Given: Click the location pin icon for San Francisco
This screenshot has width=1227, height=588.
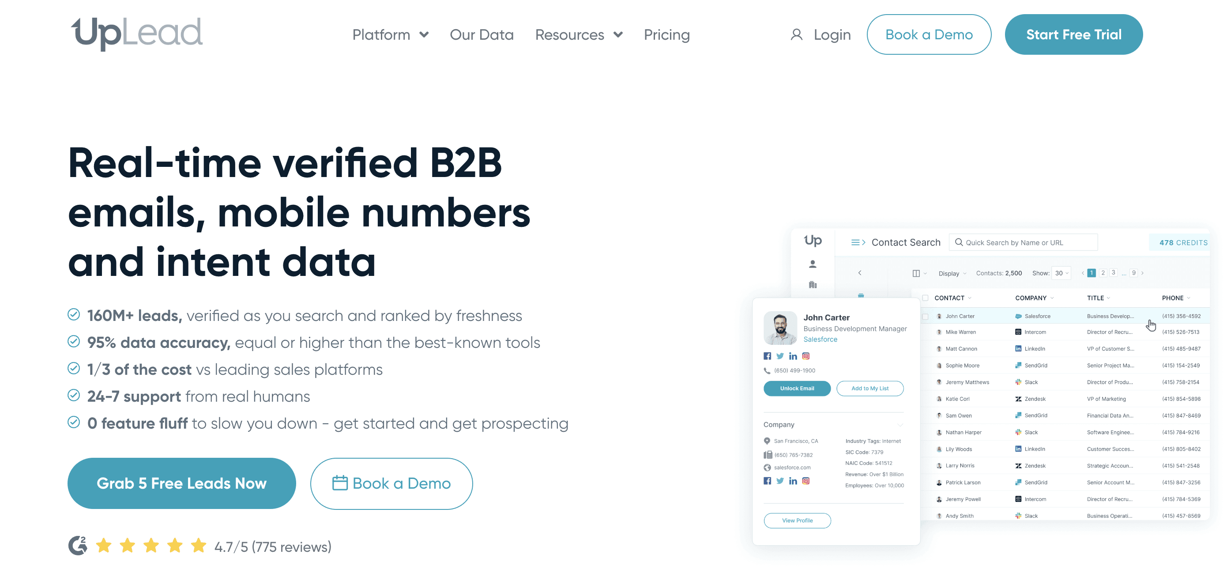Looking at the screenshot, I should 767,440.
